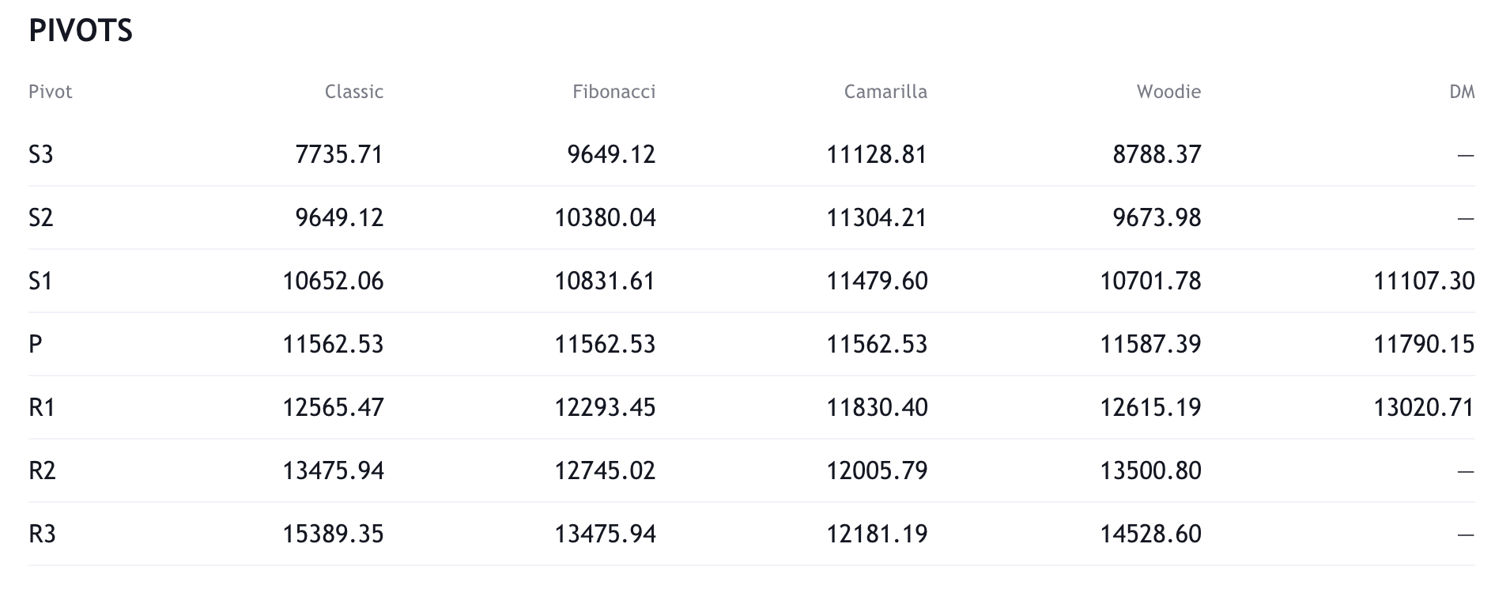Click Woodie pivot value 11587.39

click(x=1150, y=344)
